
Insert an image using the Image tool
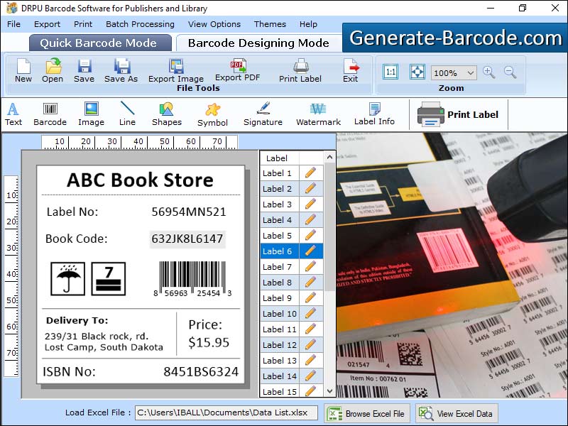tap(91, 114)
